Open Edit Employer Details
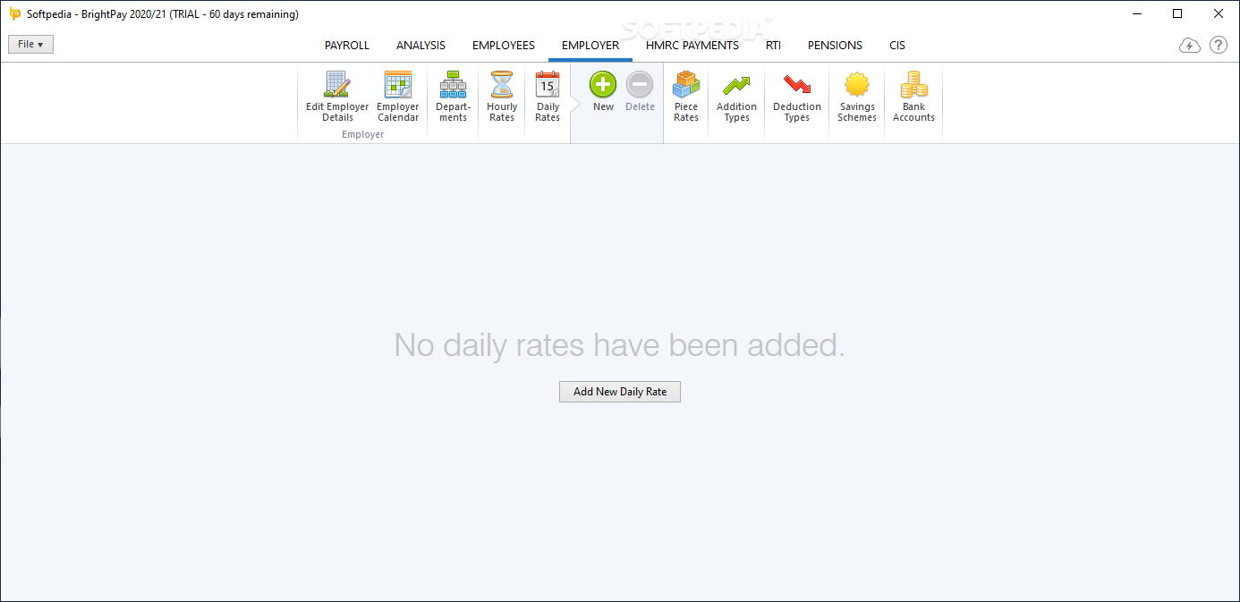This screenshot has height=602, width=1240. click(337, 97)
